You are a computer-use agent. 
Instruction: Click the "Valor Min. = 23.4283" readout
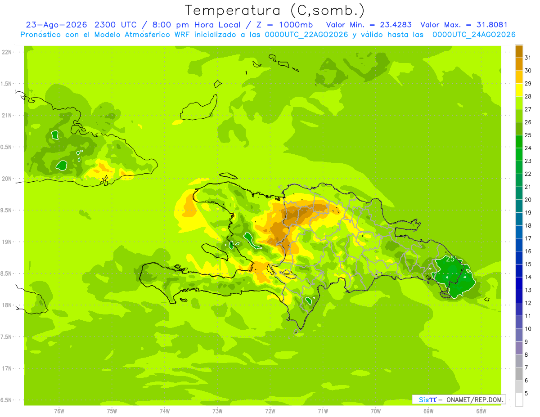(x=369, y=25)
